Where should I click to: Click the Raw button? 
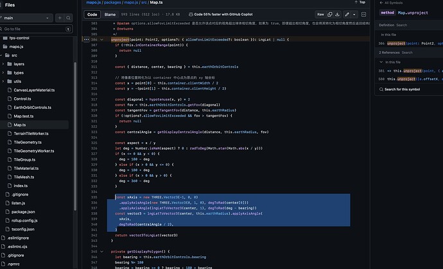pos(320,14)
